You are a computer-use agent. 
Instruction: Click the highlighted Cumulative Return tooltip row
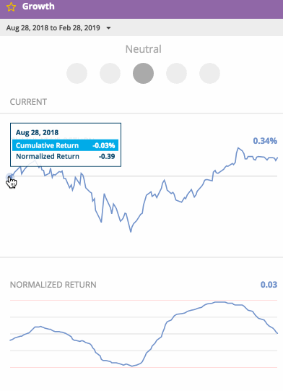(65, 145)
